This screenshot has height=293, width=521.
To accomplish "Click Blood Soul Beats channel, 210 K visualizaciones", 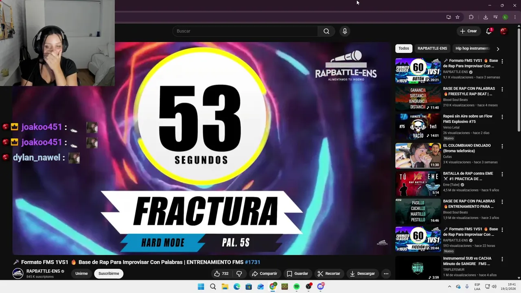I will pyautogui.click(x=455, y=100).
